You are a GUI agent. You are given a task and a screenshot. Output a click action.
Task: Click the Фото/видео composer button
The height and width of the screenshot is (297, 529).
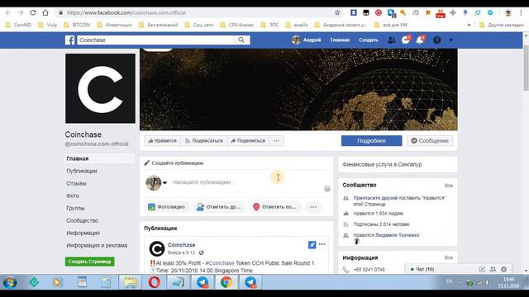click(x=167, y=207)
